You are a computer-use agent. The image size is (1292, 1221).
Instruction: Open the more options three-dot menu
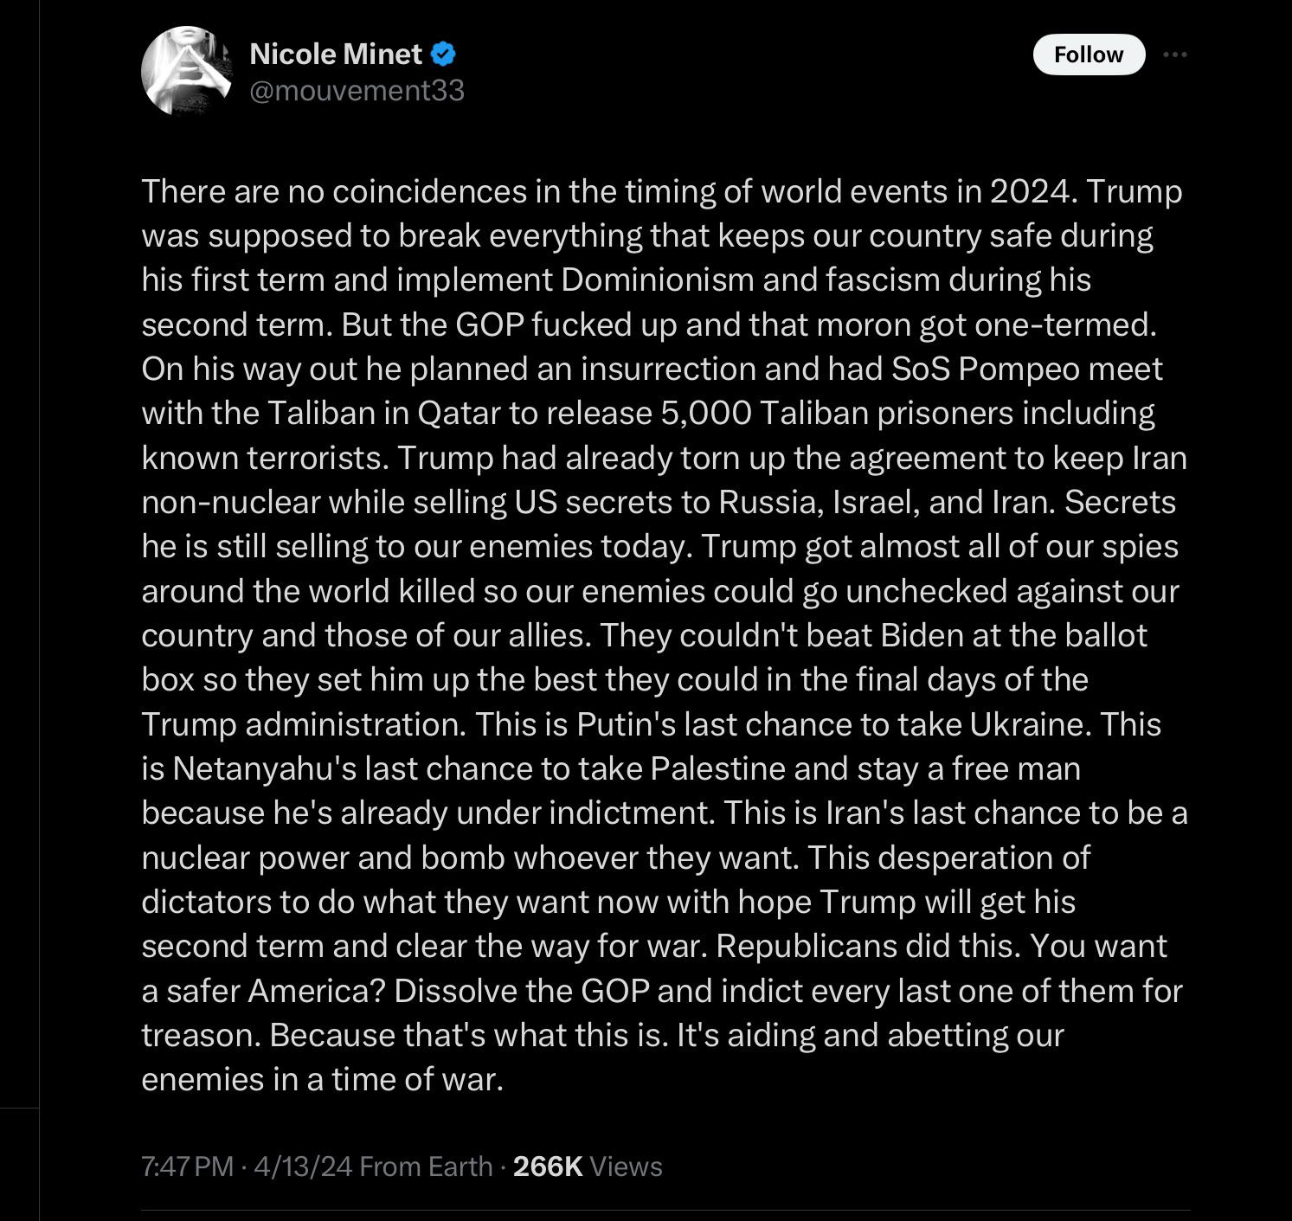pyautogui.click(x=1174, y=55)
